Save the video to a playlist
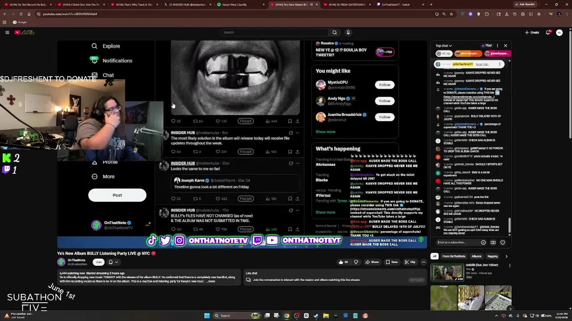This screenshot has height=321, width=572. click(x=392, y=262)
